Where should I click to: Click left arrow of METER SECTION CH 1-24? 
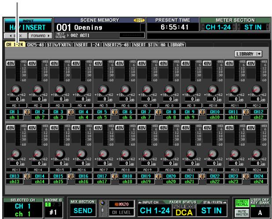(203, 27)
